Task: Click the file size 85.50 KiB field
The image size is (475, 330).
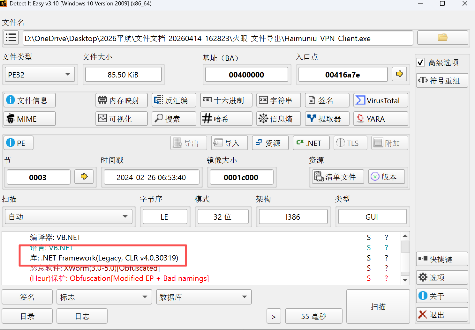Action: pyautogui.click(x=123, y=75)
